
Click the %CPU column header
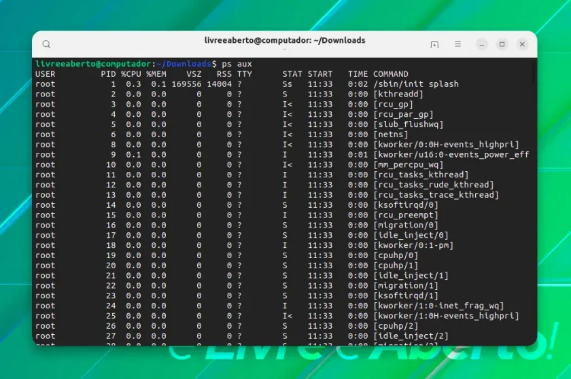[x=131, y=74]
